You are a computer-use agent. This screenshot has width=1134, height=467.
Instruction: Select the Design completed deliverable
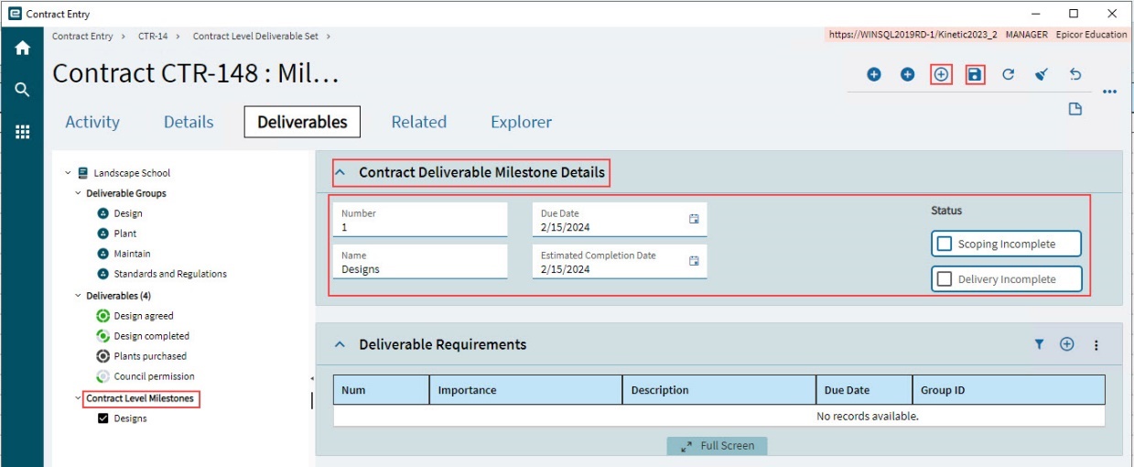click(152, 336)
